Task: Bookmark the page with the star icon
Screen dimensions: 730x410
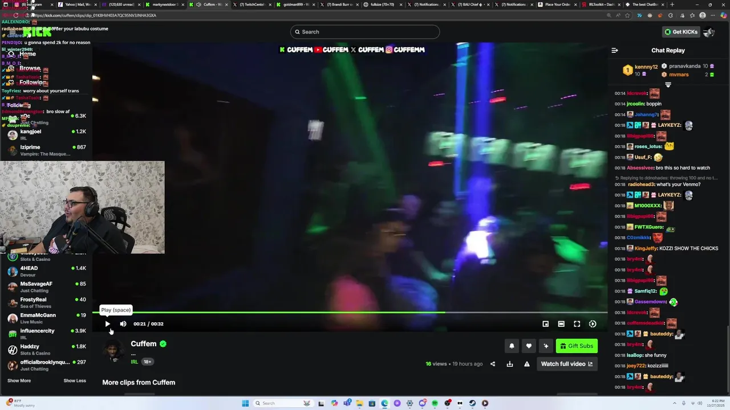Action: (x=628, y=15)
